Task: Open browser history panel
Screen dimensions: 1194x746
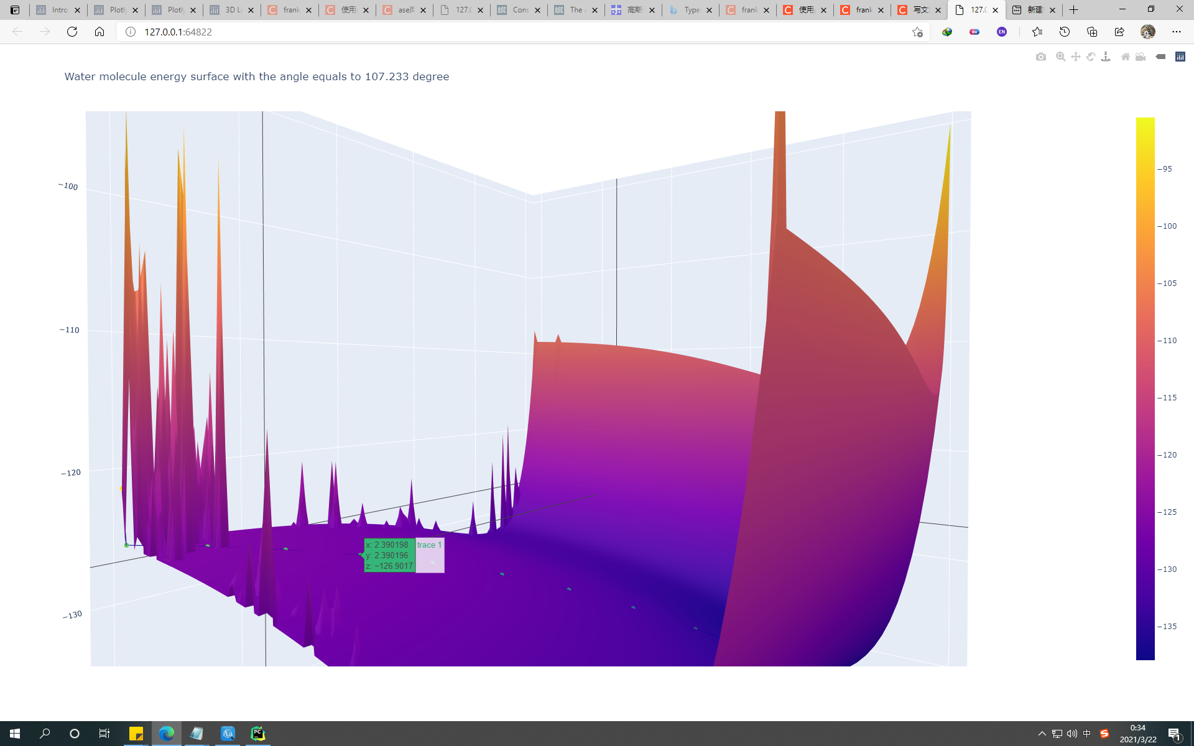Action: tap(1064, 32)
